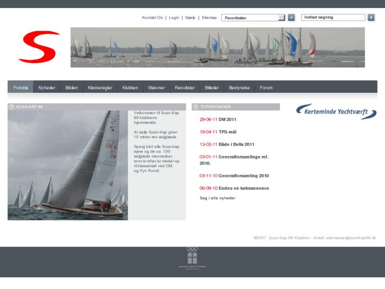Open the Resultater menu item
The image size is (385, 289).
click(x=185, y=87)
